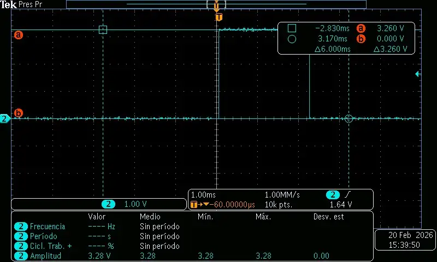The width and height of the screenshot is (437, 262).
Task: Click the Mín. column header
Action: click(206, 217)
